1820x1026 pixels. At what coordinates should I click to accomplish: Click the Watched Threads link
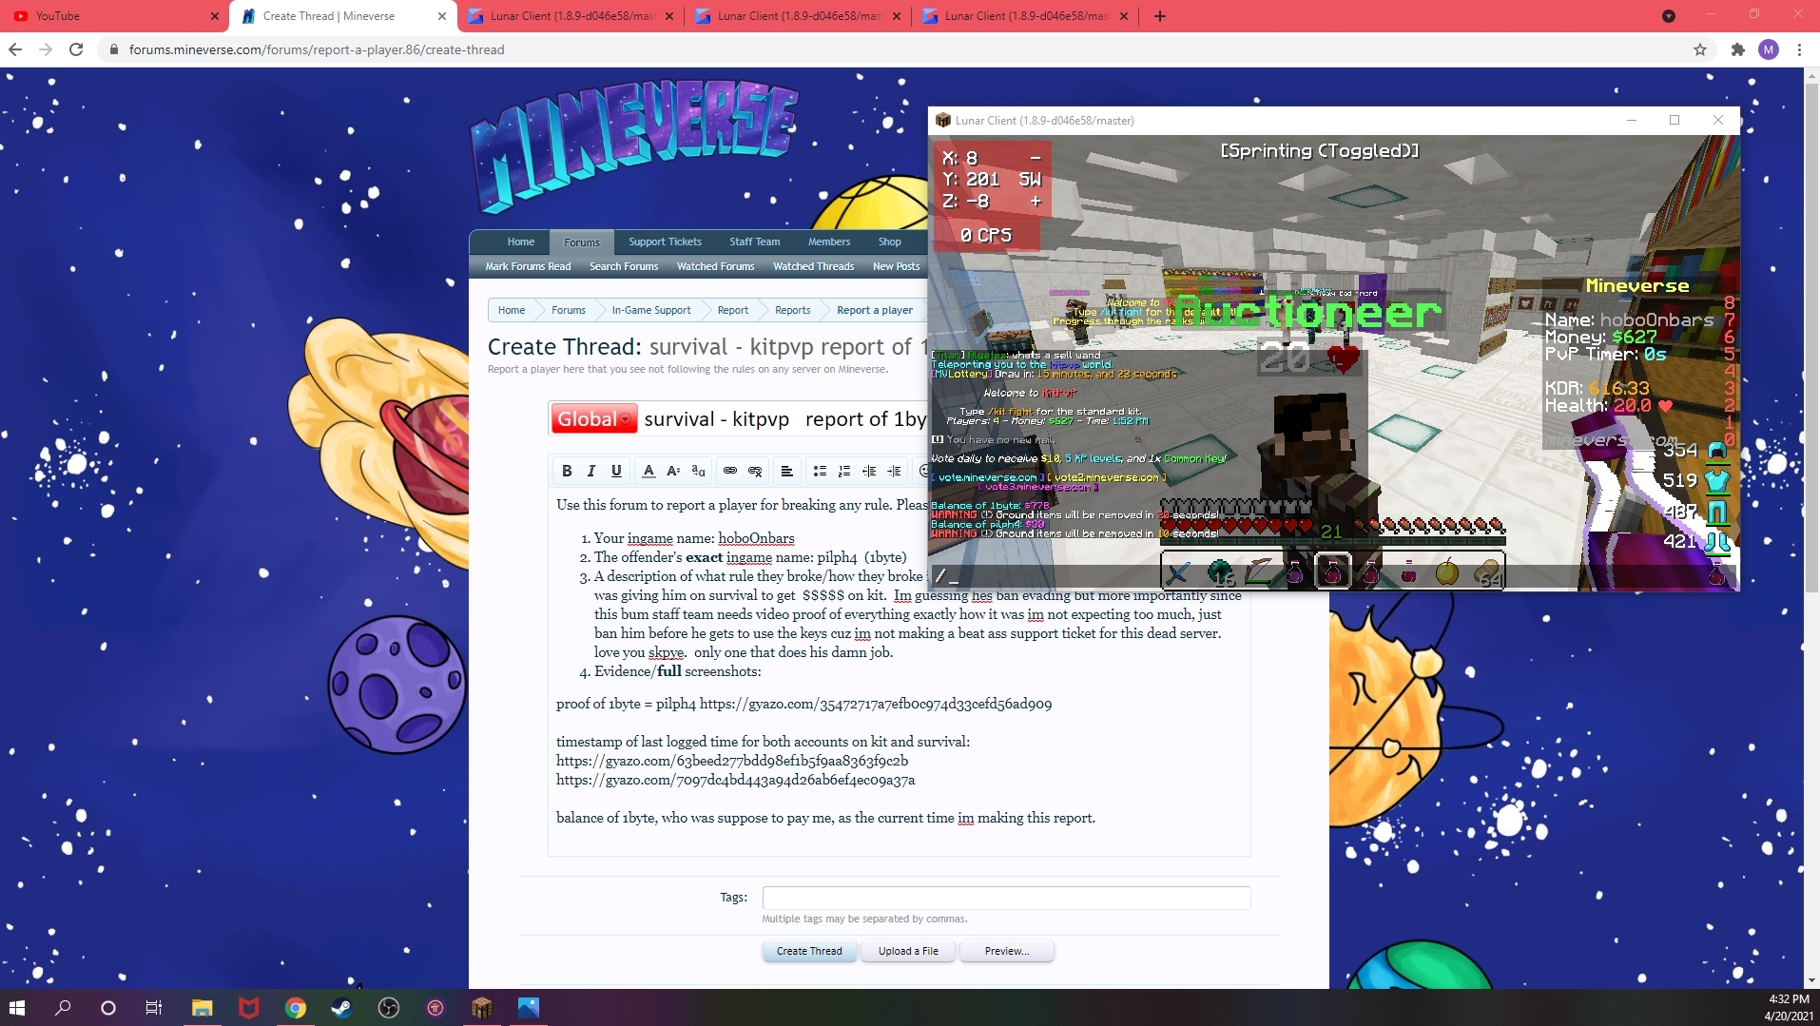click(x=814, y=266)
